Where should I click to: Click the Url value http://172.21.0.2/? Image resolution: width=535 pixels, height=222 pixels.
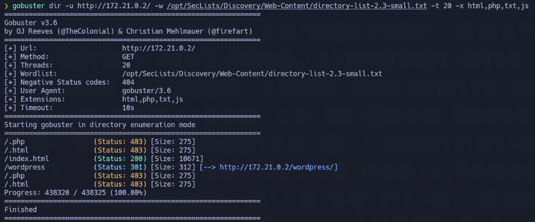click(159, 48)
